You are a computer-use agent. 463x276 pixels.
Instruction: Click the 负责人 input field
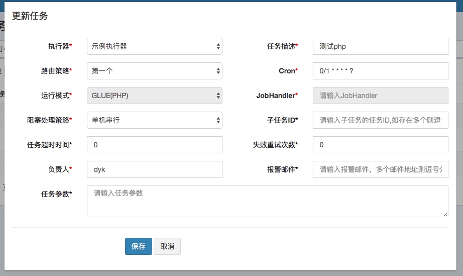click(x=154, y=169)
